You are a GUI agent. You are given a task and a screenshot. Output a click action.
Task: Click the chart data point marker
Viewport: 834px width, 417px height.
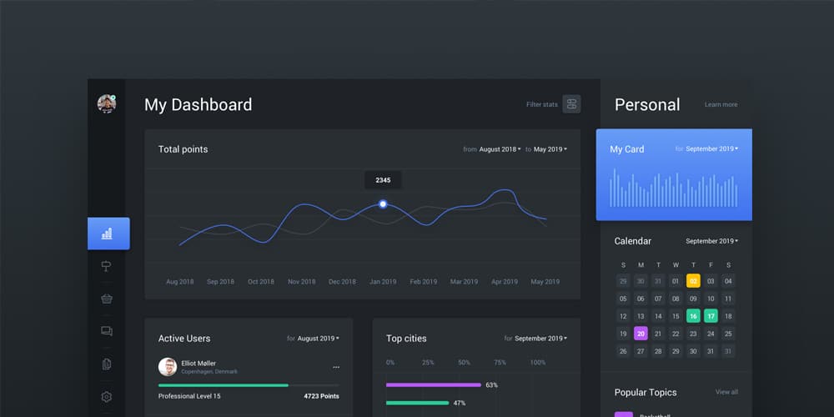(383, 203)
